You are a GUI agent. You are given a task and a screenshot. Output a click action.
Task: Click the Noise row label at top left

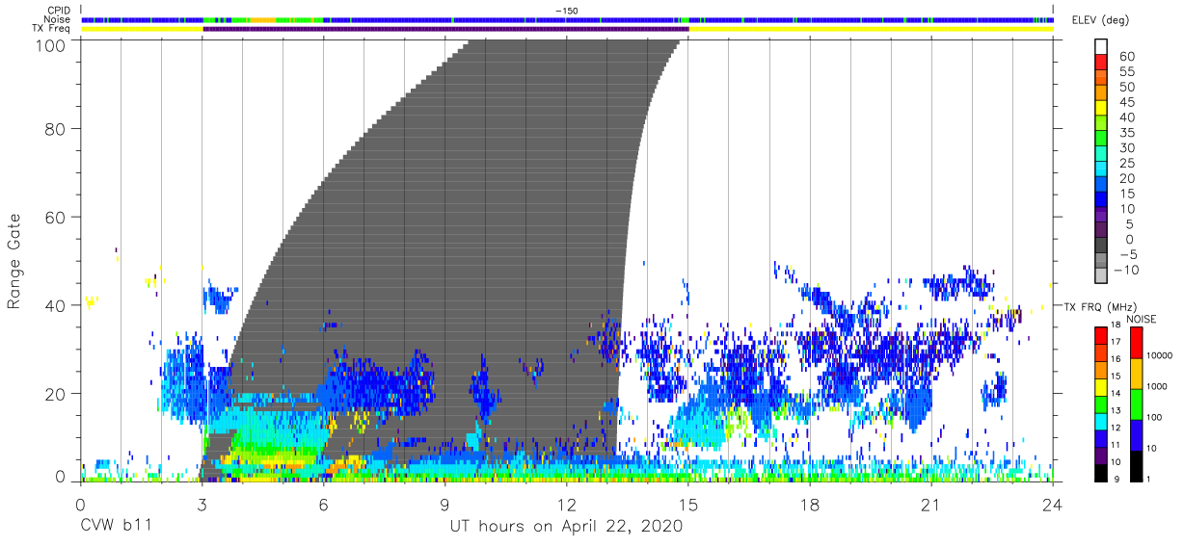(x=57, y=19)
